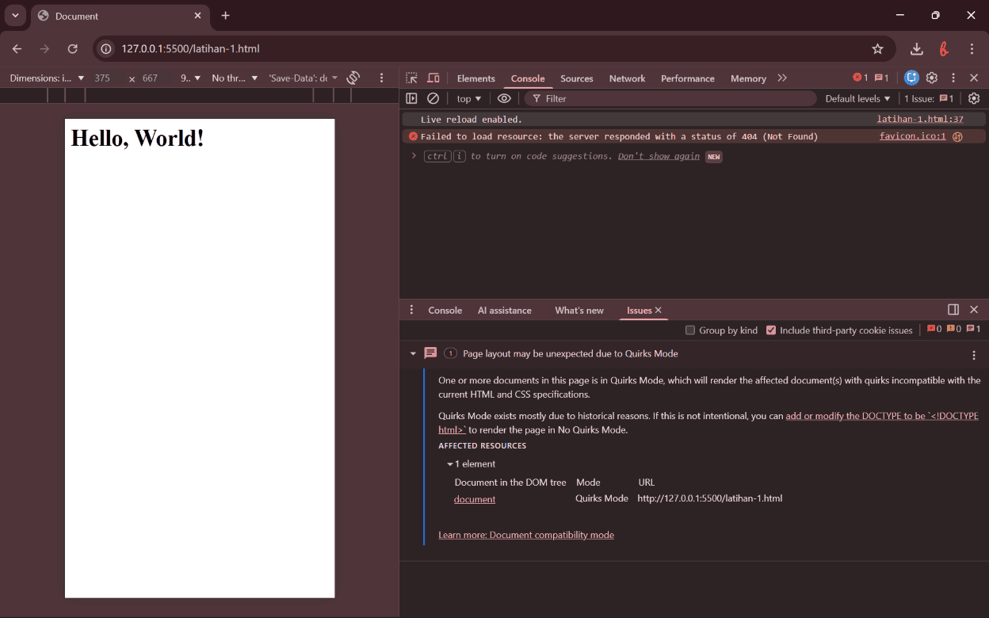Open the Learn more document compatibility link
Screen dimensions: 989x618
pos(526,535)
